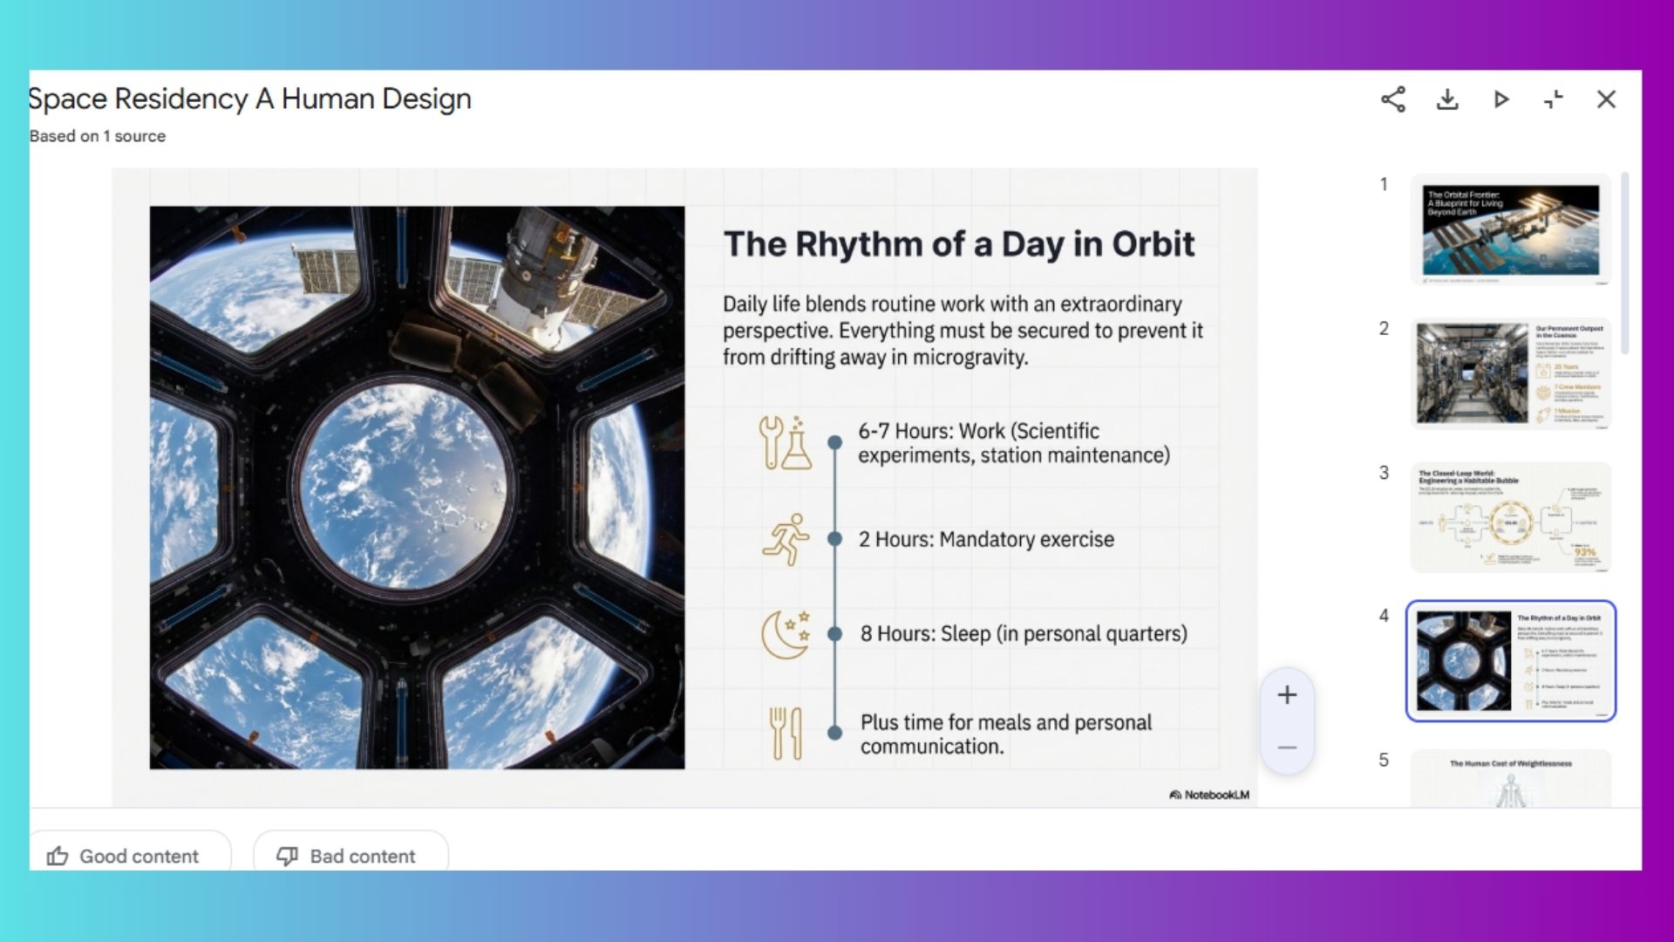Image resolution: width=1674 pixels, height=942 pixels.
Task: Click the share icon
Action: tap(1393, 99)
